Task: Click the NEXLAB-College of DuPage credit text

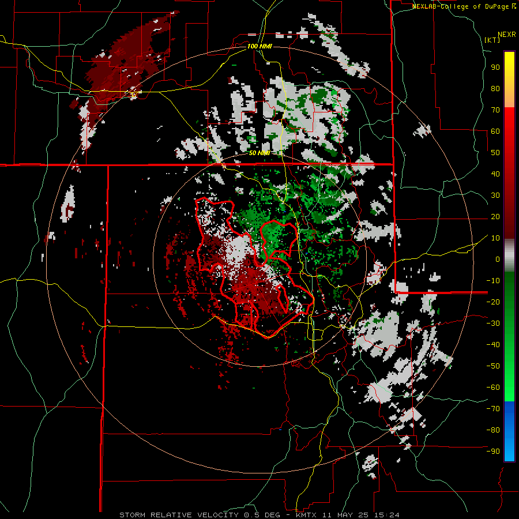Action: click(464, 6)
